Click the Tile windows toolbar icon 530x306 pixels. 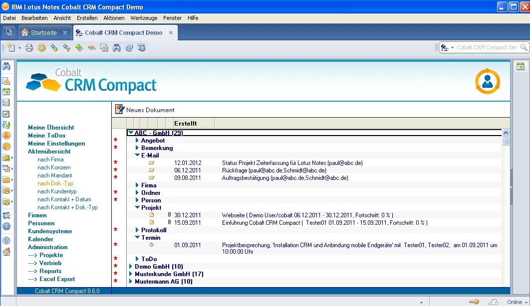(104, 48)
